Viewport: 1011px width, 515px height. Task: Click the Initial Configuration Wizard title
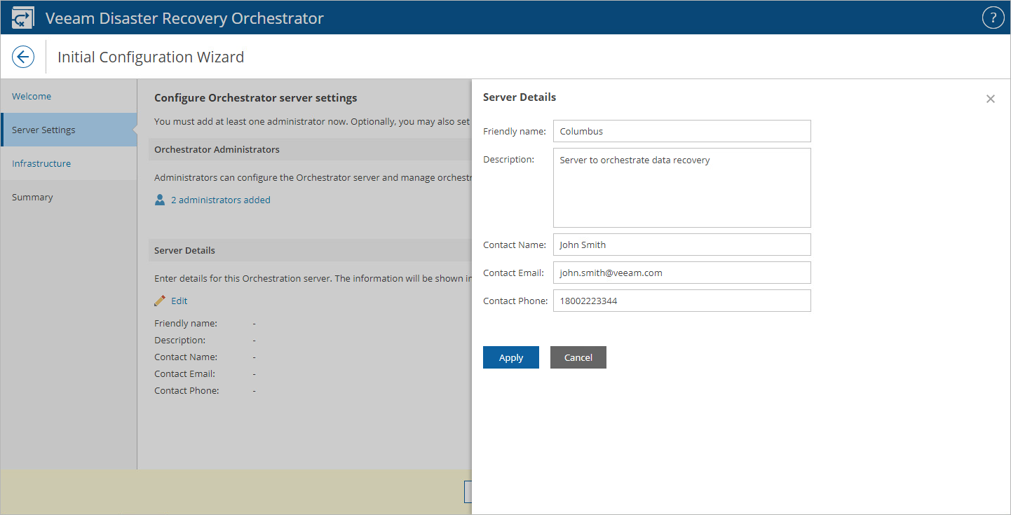[151, 57]
